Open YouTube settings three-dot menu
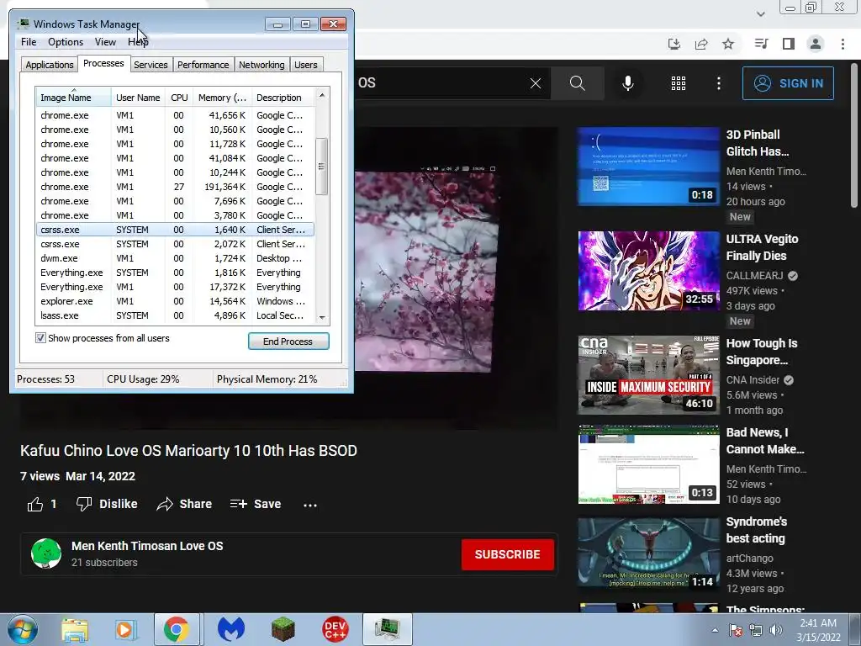Screen dimensions: 861x646 click(719, 83)
